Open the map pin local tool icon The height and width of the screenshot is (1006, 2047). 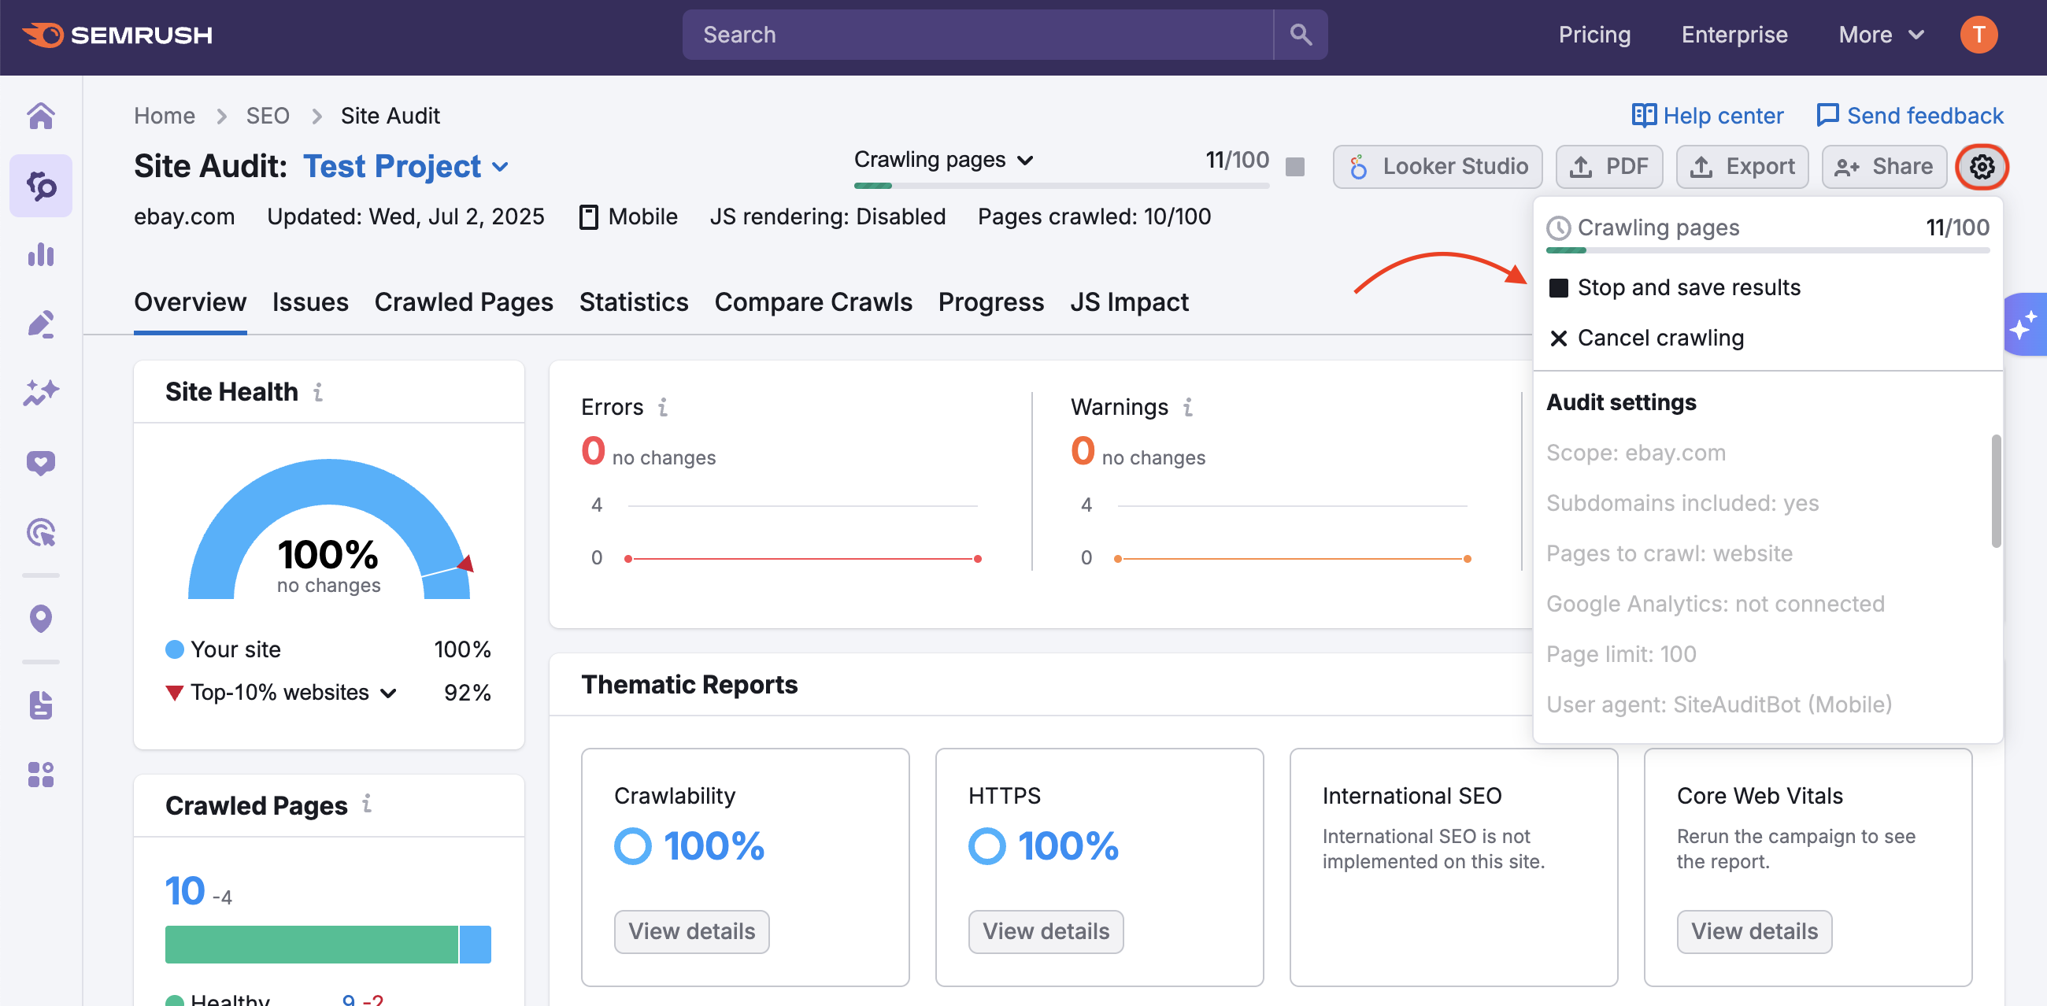click(40, 618)
